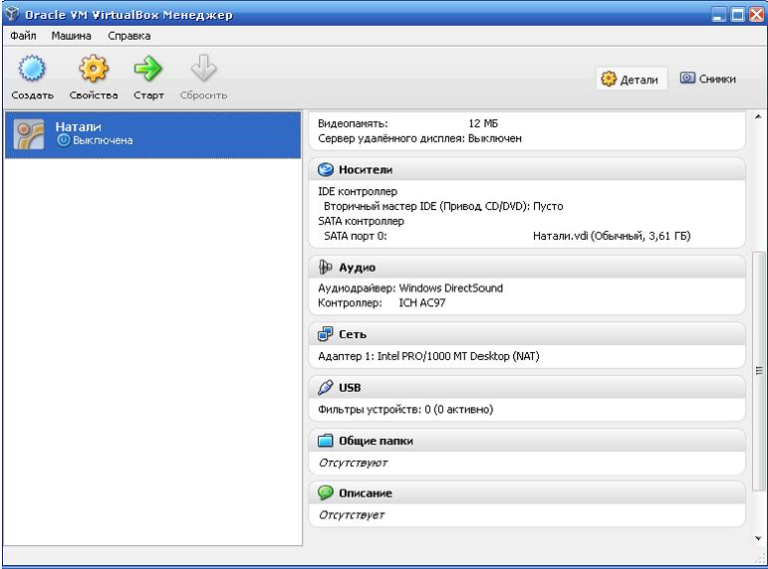
Task: Click the Сбросить (Discard) toolbar icon
Action: coord(203,69)
